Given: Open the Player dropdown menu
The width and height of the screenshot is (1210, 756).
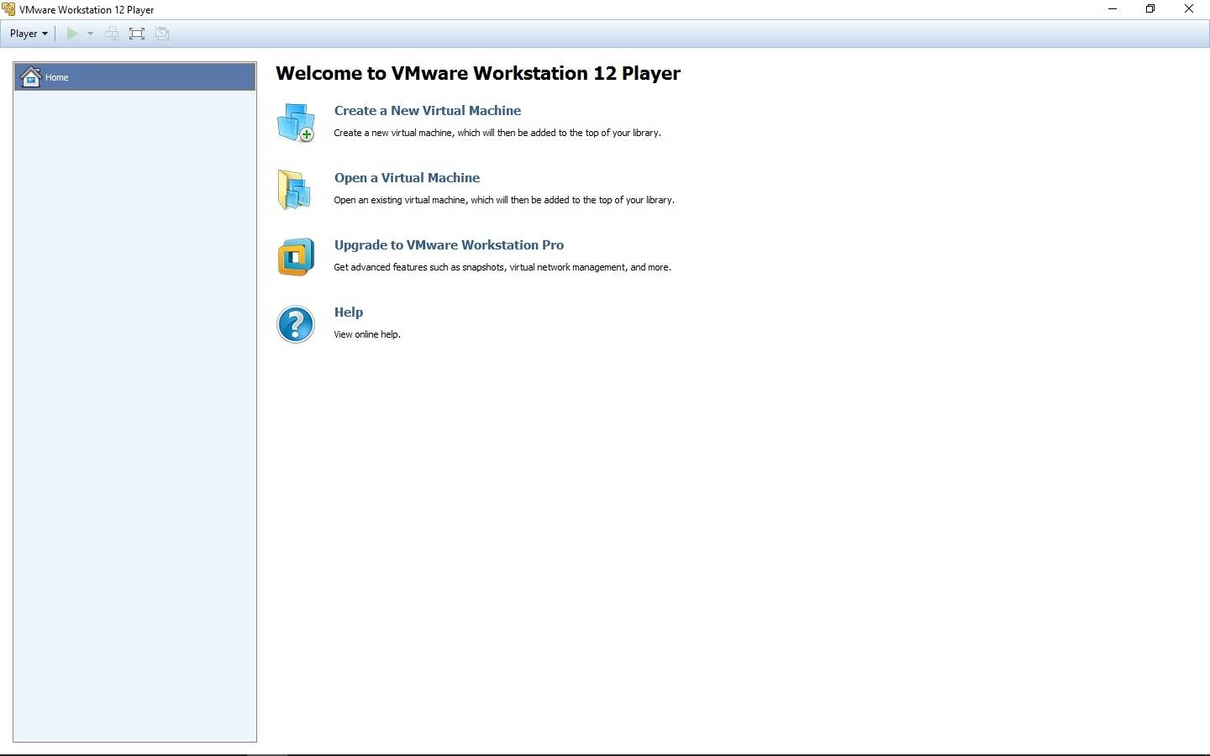Looking at the screenshot, I should click(29, 34).
